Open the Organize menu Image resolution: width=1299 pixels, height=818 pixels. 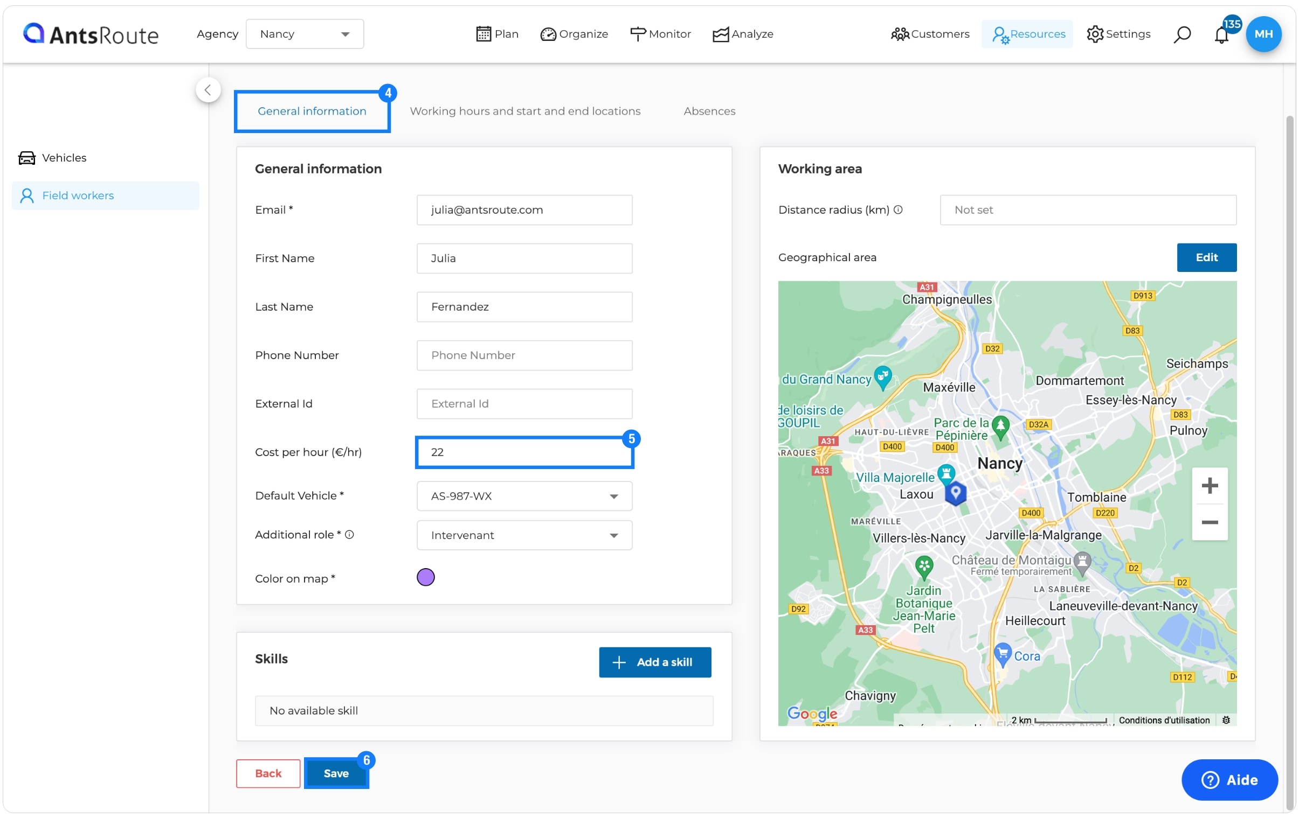[574, 34]
